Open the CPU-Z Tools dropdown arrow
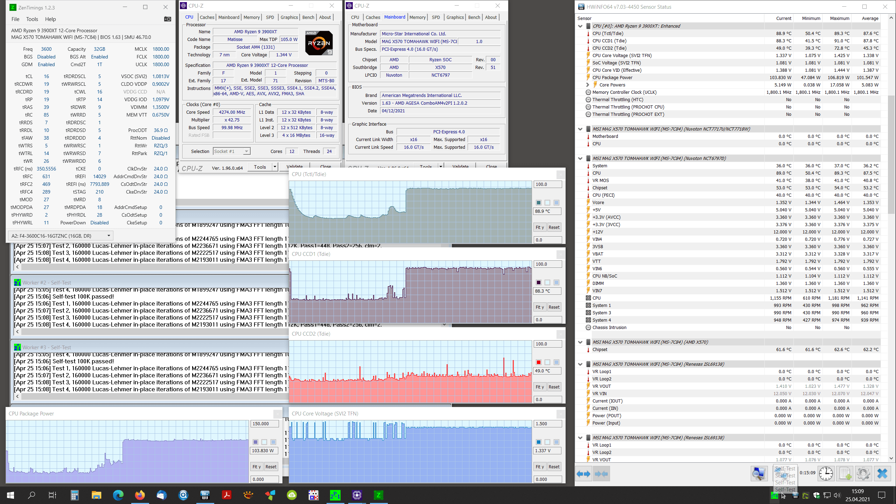Viewport: 896px width, 504px height. (275, 167)
